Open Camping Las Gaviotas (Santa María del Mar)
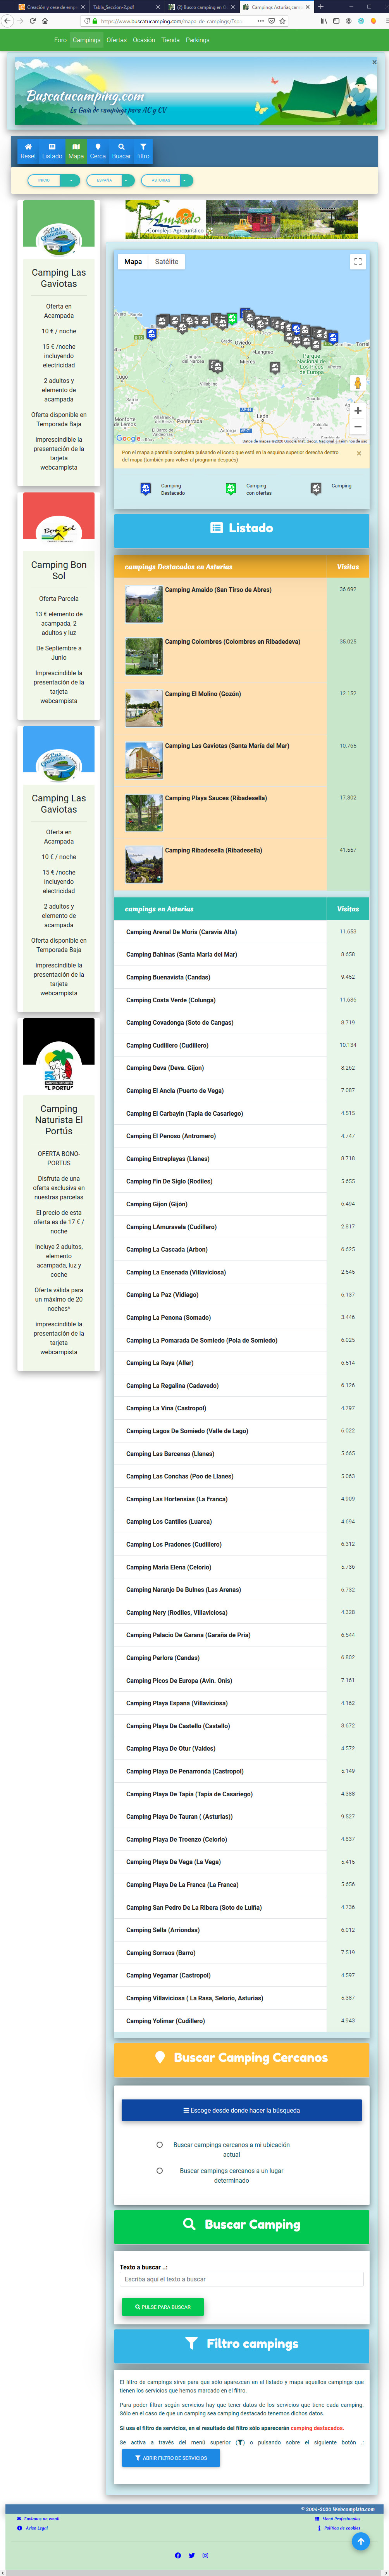Viewport: 389px width, 2576px height. click(227, 746)
